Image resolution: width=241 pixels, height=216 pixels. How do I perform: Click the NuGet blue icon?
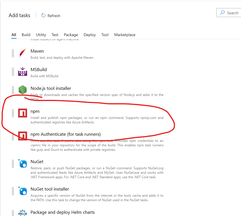pos(23,163)
